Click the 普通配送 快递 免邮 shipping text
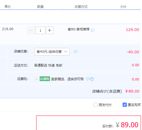Image resolution: width=142 pixels, height=130 pixels. [48, 65]
